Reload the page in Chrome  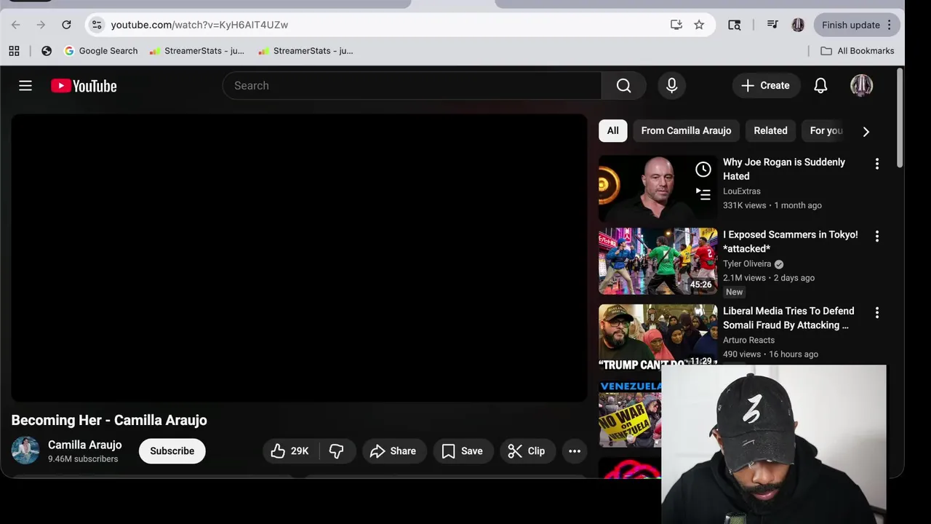point(66,25)
